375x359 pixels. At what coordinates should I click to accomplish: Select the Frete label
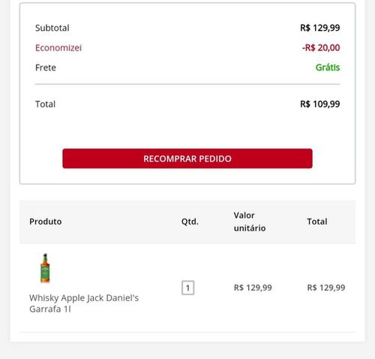click(x=46, y=68)
